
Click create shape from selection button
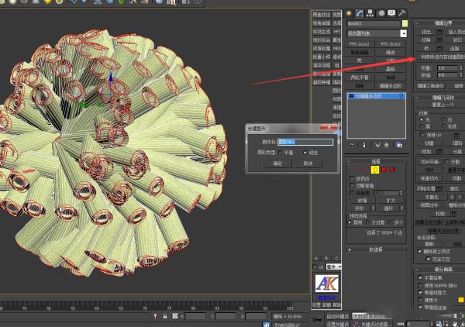441,57
